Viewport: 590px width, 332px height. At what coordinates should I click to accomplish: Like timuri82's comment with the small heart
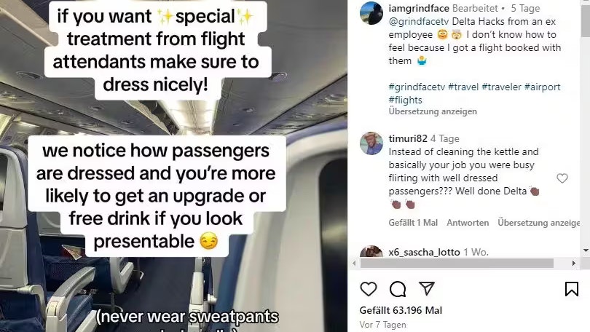click(562, 178)
